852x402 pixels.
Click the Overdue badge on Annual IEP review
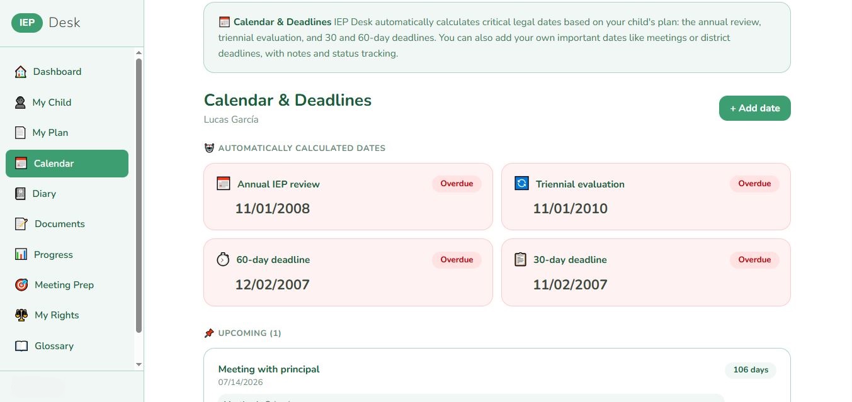click(x=457, y=184)
